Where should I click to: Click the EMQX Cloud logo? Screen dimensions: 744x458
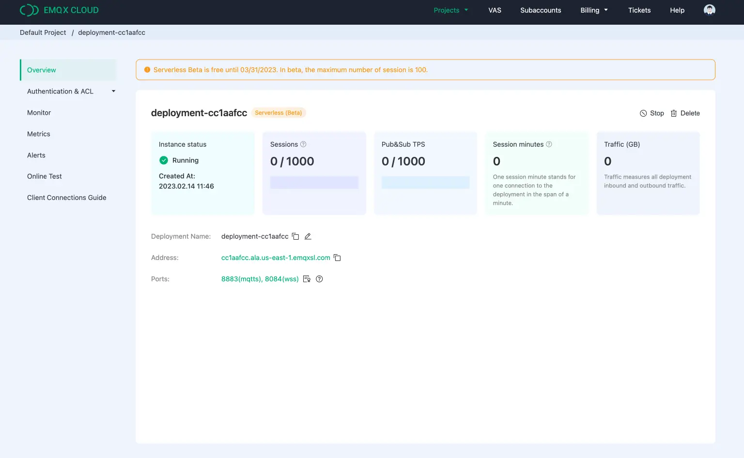coord(59,10)
